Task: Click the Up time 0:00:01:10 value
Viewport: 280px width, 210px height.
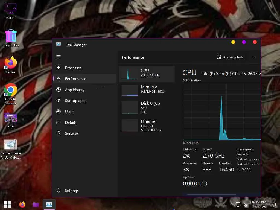Action: [195, 183]
